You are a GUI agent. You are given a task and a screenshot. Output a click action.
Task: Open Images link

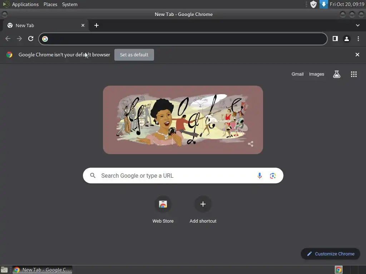pos(317,74)
